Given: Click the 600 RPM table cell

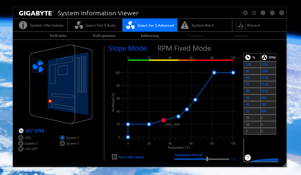Looking at the screenshot, I should [x=268, y=111].
